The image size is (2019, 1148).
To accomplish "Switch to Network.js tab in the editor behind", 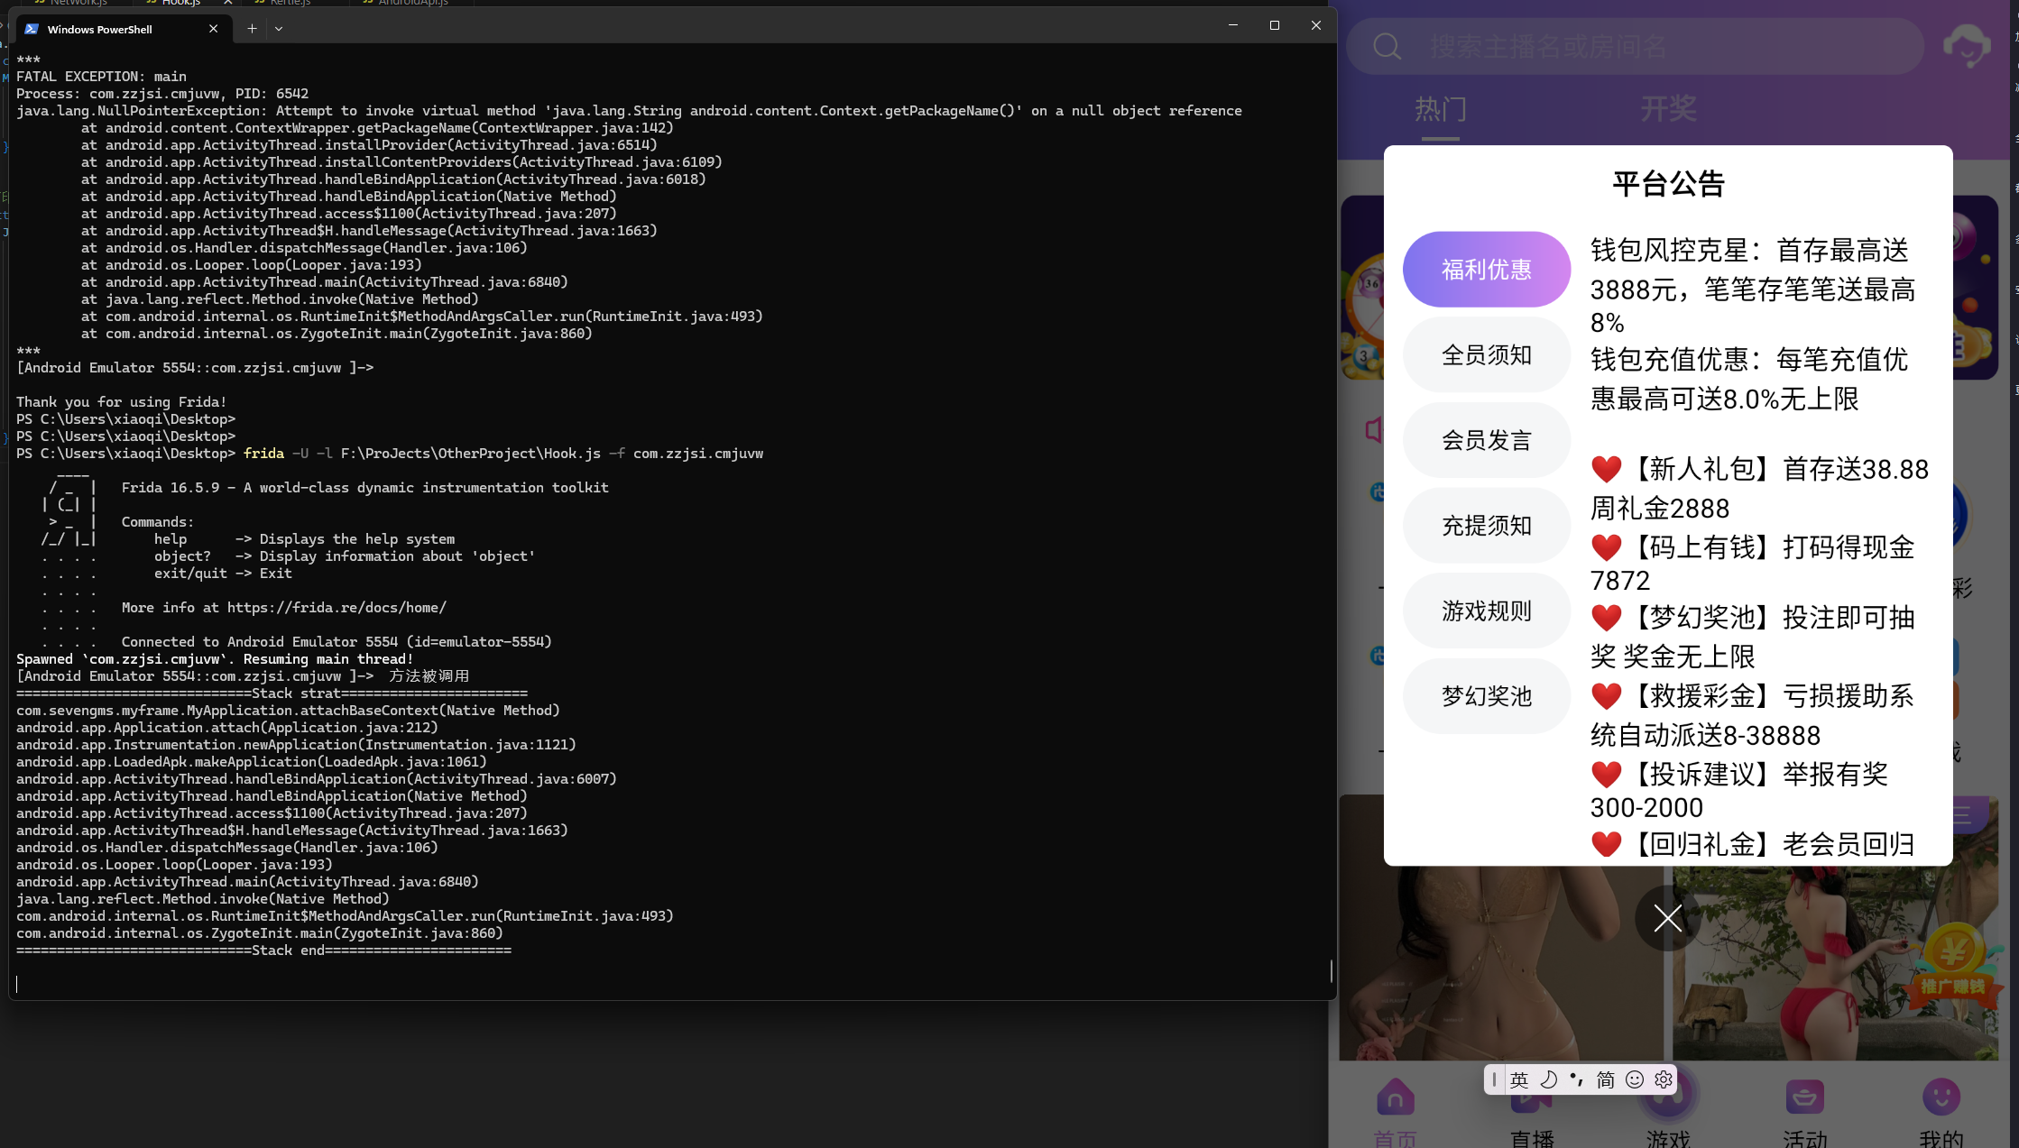I will coord(78,3).
